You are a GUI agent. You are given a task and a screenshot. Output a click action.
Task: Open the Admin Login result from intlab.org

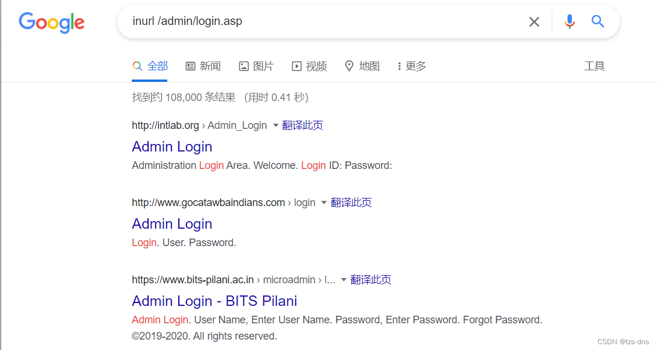[171, 146]
